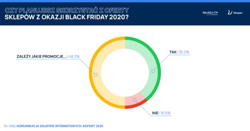Click the square marker on green segment

point(153,71)
